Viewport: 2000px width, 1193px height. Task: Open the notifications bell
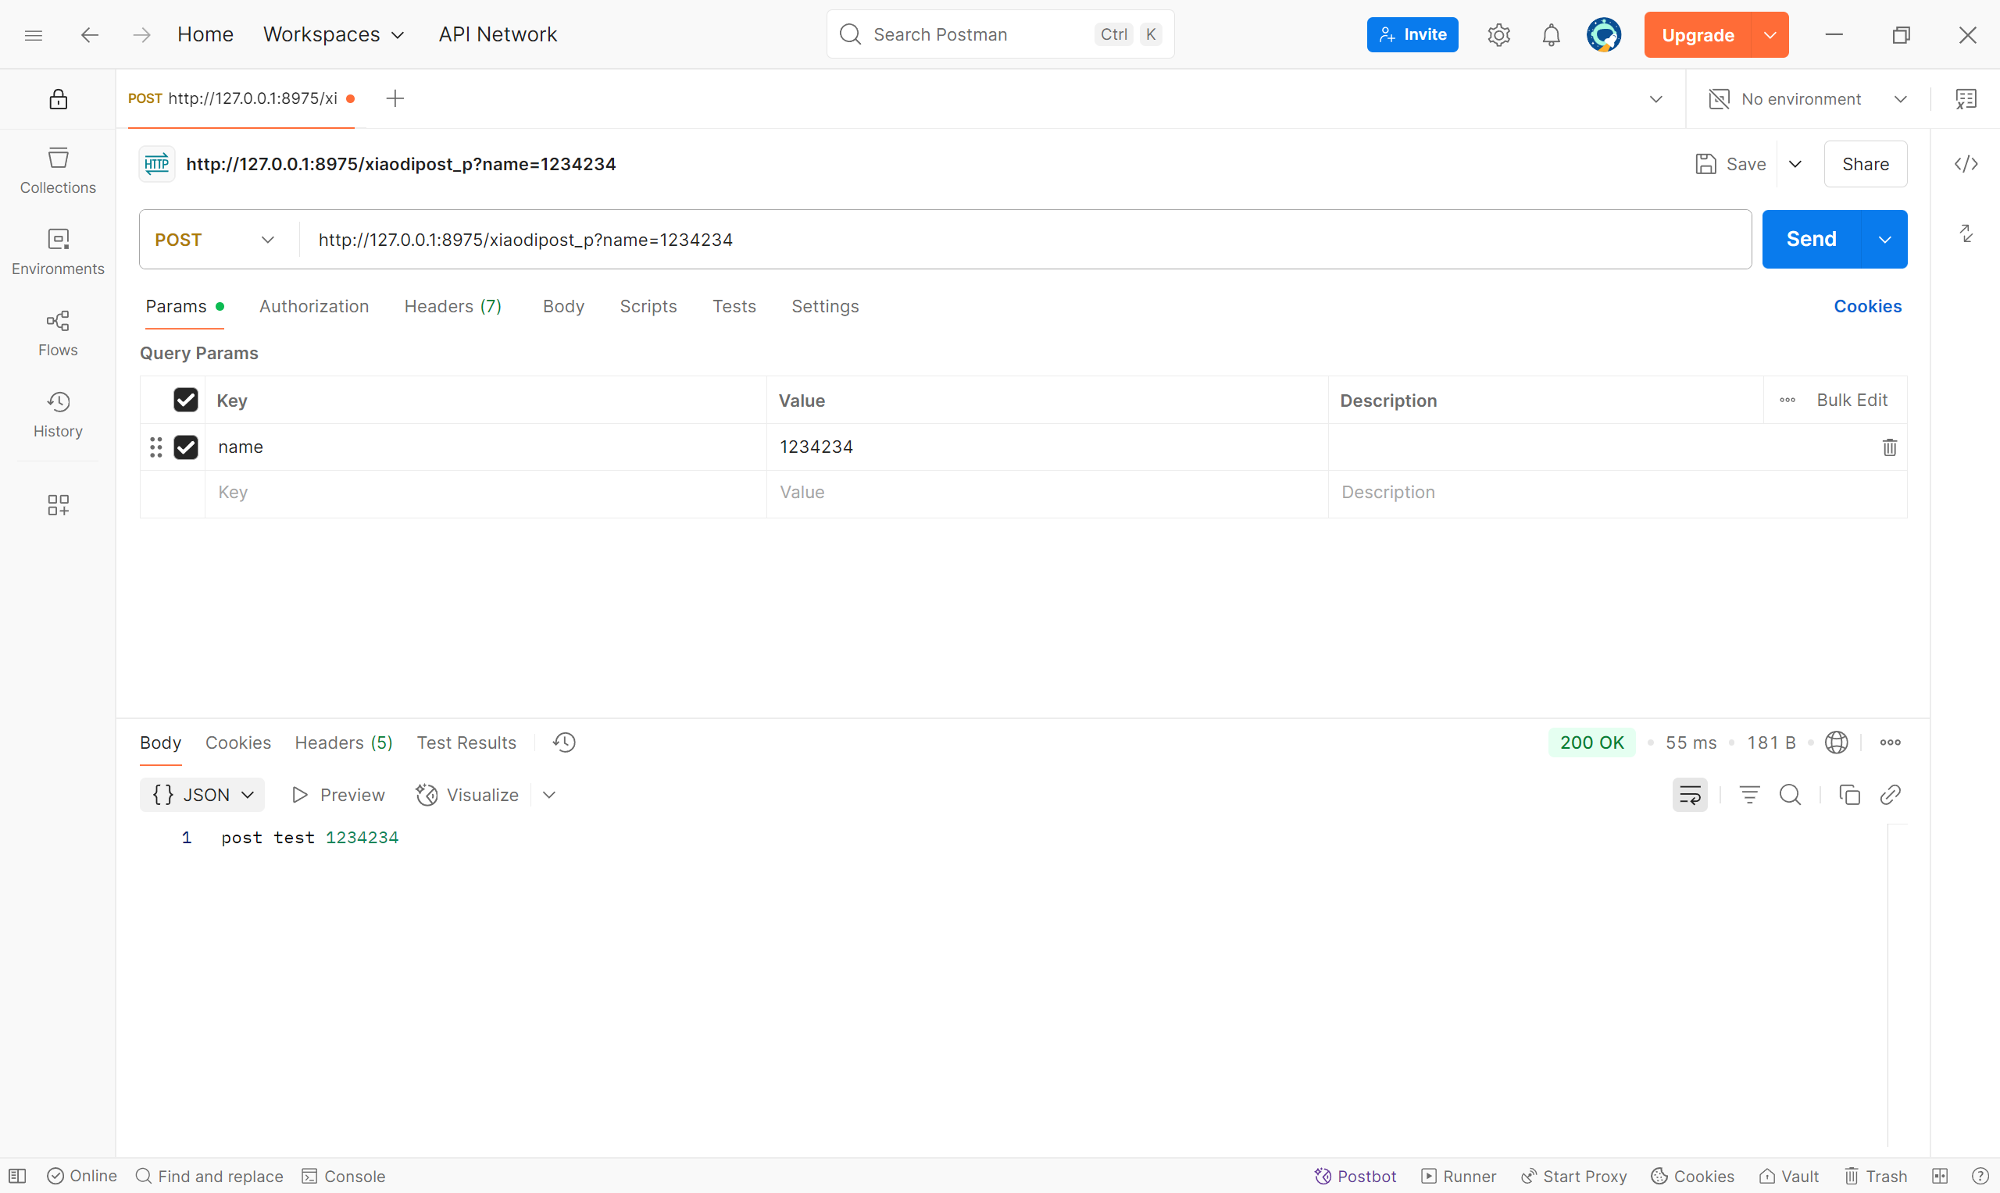[1551, 35]
